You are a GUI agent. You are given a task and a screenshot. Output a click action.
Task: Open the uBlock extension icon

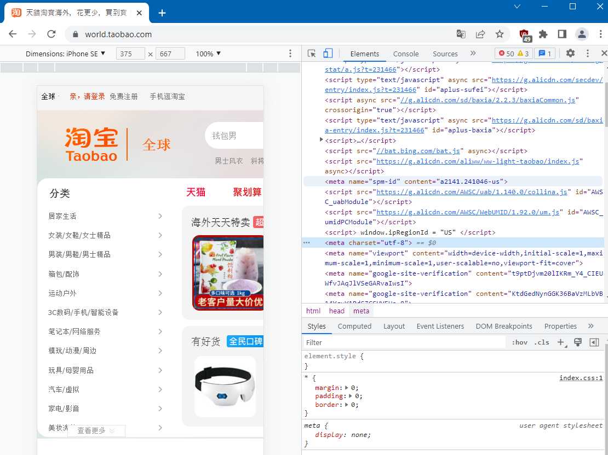(x=525, y=35)
